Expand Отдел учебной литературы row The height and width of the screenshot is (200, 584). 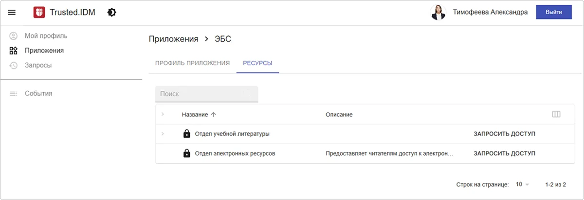163,134
